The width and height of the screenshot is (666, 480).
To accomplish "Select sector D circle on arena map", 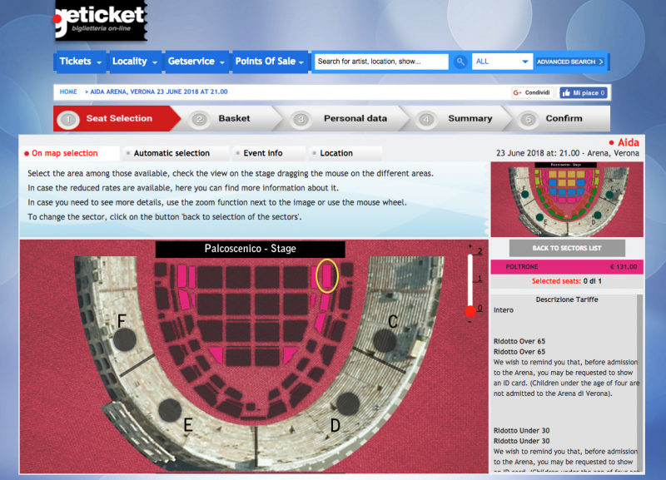I will [x=348, y=403].
